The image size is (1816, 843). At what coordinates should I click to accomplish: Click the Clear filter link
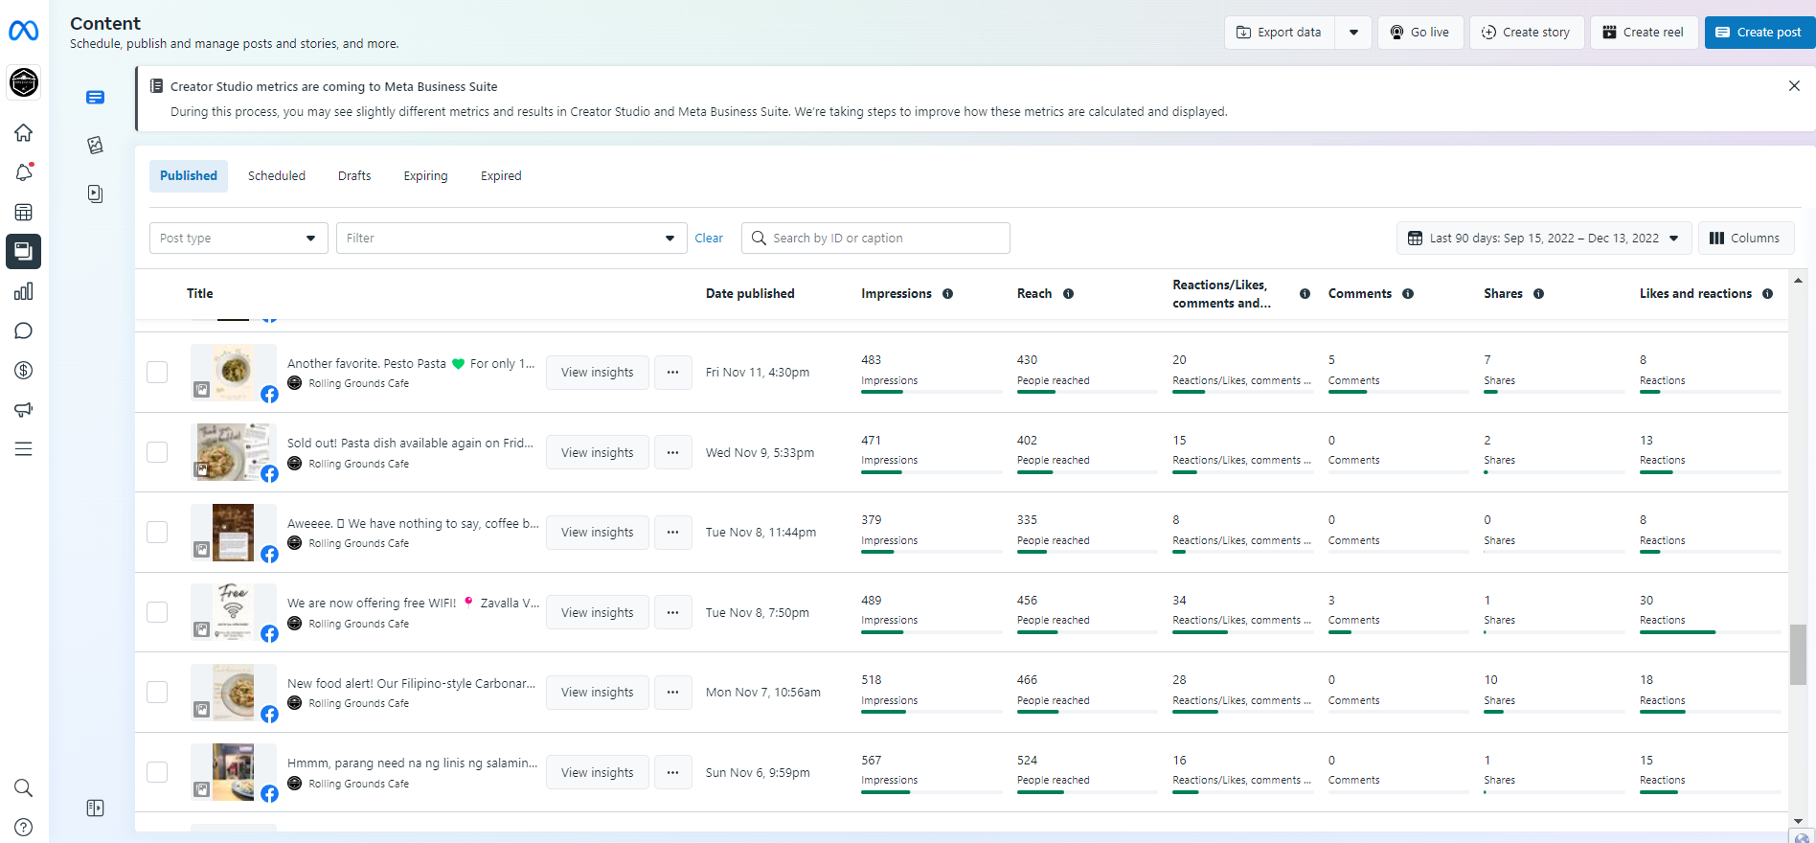[709, 239]
